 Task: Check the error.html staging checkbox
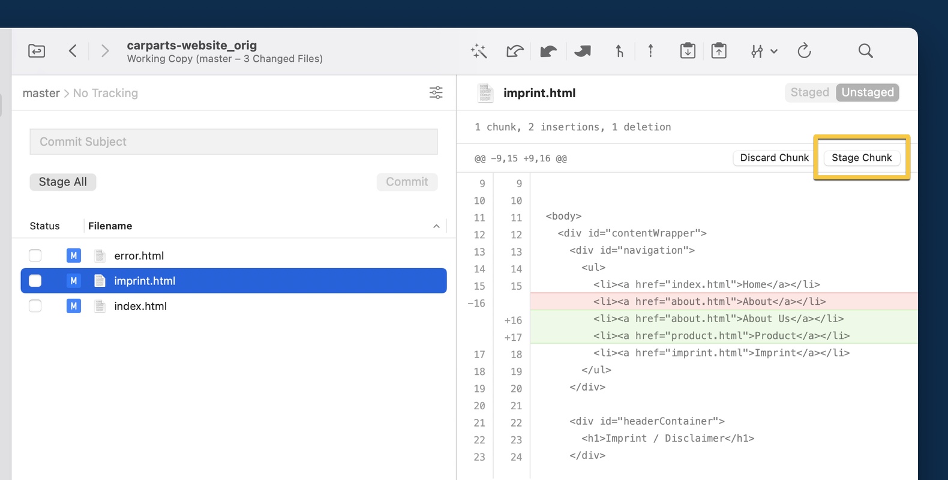point(35,256)
